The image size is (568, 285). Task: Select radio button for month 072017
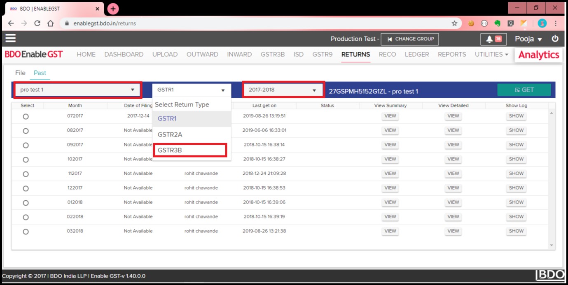pos(26,116)
